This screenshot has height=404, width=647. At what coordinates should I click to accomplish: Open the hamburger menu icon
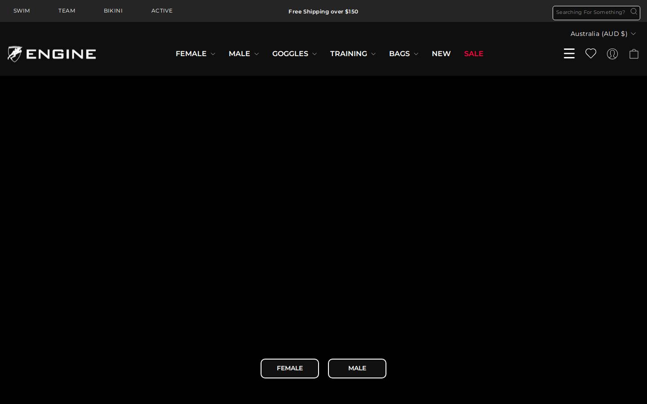coord(569,53)
